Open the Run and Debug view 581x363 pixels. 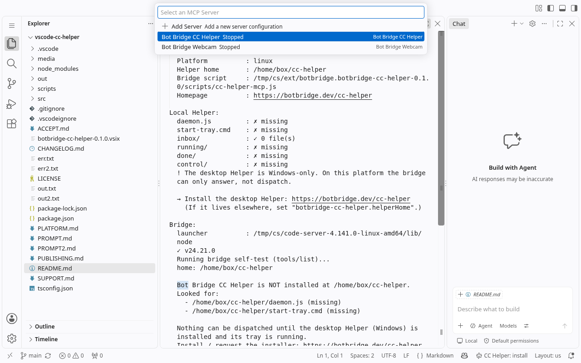click(x=12, y=104)
